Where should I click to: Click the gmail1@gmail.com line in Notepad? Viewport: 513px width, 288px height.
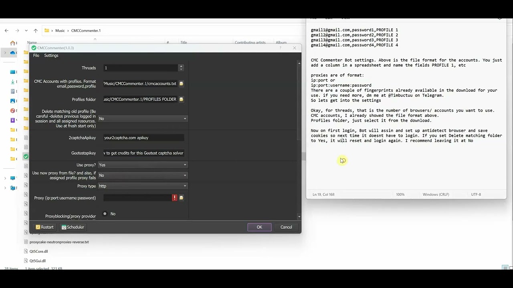355,30
